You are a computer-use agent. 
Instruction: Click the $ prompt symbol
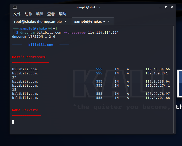click(x=17, y=33)
